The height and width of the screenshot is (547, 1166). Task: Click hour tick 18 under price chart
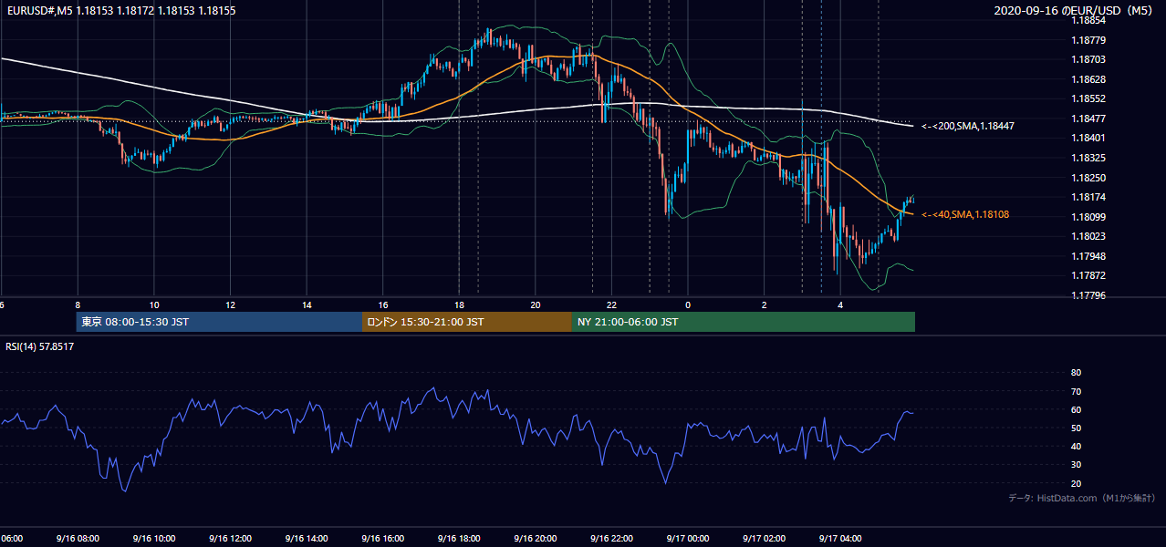point(459,305)
